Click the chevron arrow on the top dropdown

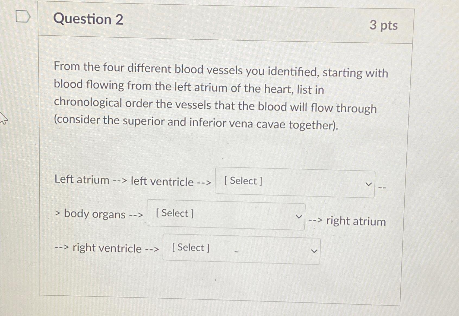click(x=369, y=184)
